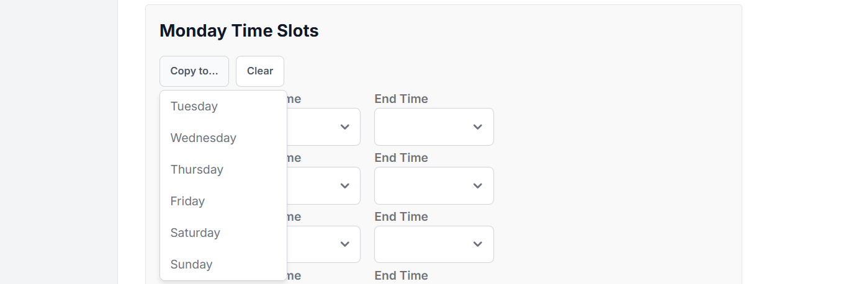Viewport: 867px width, 284px height.
Task: Click the 'Monday Time Slots' heading
Action: point(239,31)
